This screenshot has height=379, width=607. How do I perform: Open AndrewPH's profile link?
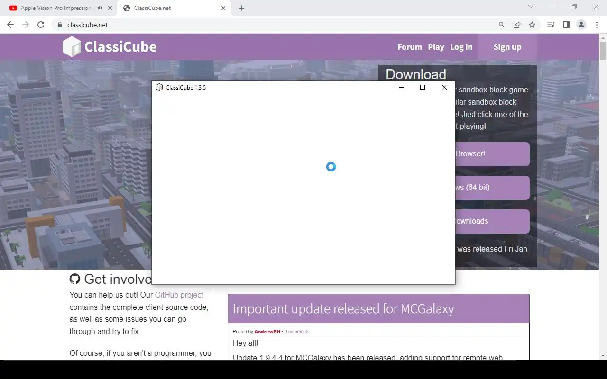[x=267, y=332]
